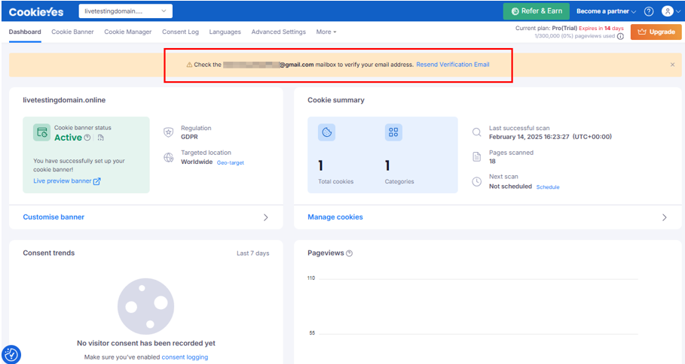Click the Refer & Earn button

[x=536, y=11]
